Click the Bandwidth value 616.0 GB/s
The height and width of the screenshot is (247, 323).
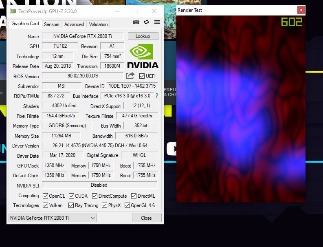point(136,136)
